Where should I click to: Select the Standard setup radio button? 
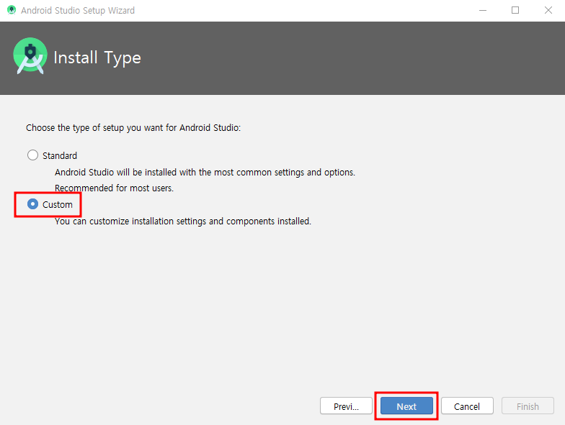[33, 155]
